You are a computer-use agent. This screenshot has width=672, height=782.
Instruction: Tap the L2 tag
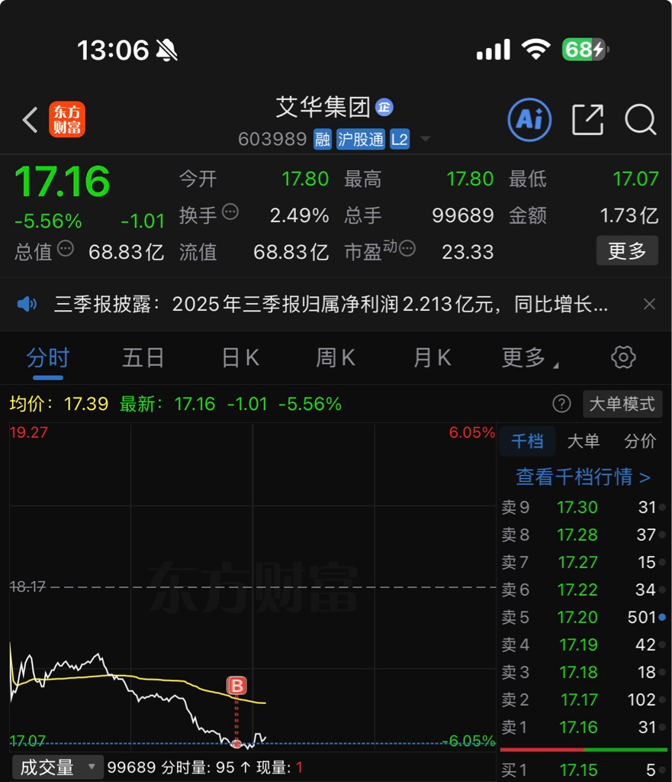400,139
